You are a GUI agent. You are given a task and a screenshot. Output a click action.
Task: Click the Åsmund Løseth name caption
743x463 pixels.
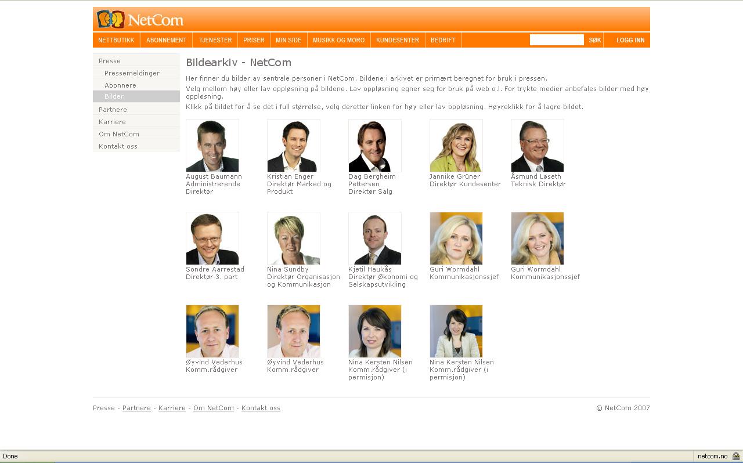(536, 176)
